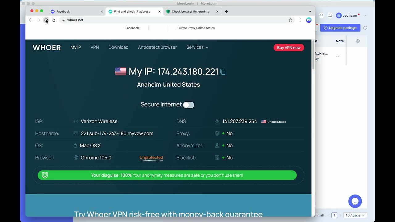
Task: Close the Facebook tab
Action: coord(102,11)
